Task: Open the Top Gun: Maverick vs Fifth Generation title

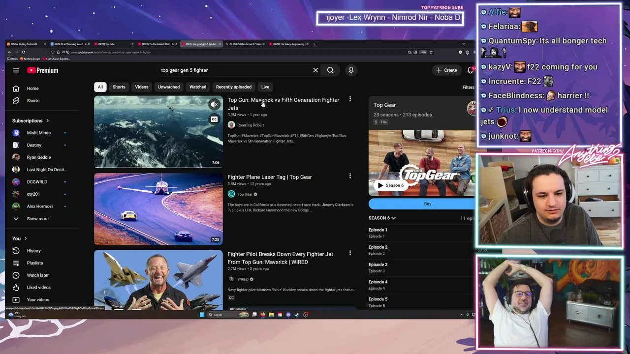Action: pyautogui.click(x=283, y=104)
